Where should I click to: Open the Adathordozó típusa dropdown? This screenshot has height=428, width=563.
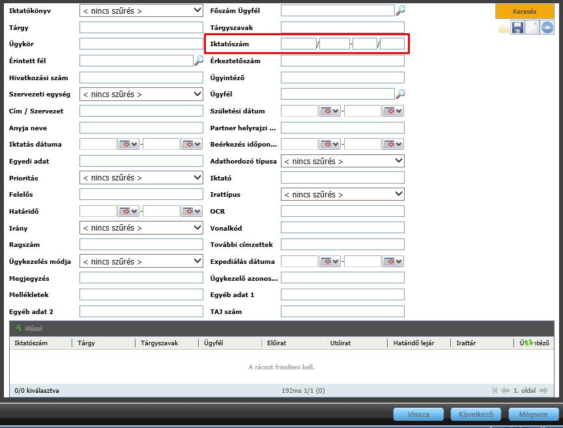coord(343,161)
